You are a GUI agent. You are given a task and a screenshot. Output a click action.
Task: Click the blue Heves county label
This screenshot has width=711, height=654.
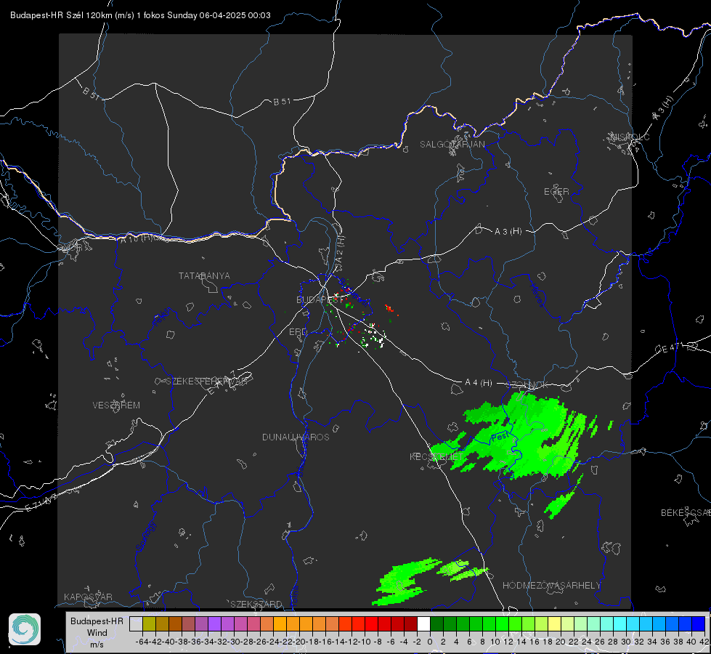click(537, 295)
